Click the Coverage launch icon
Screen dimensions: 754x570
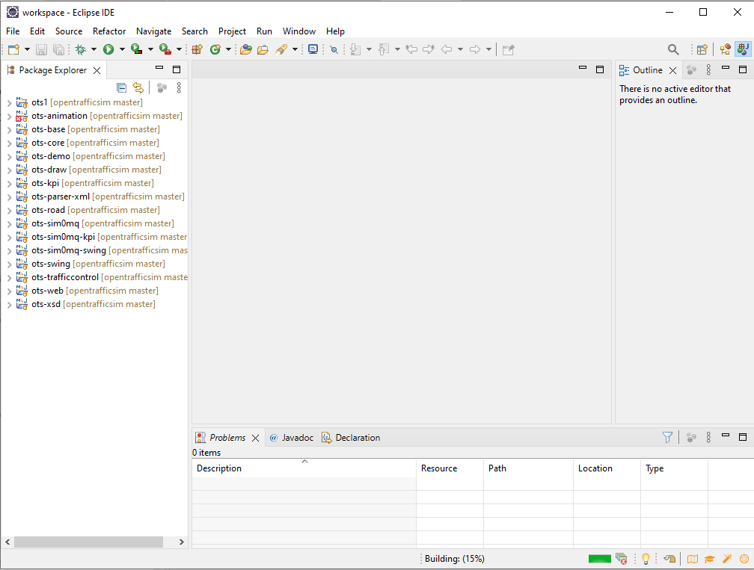click(x=137, y=49)
